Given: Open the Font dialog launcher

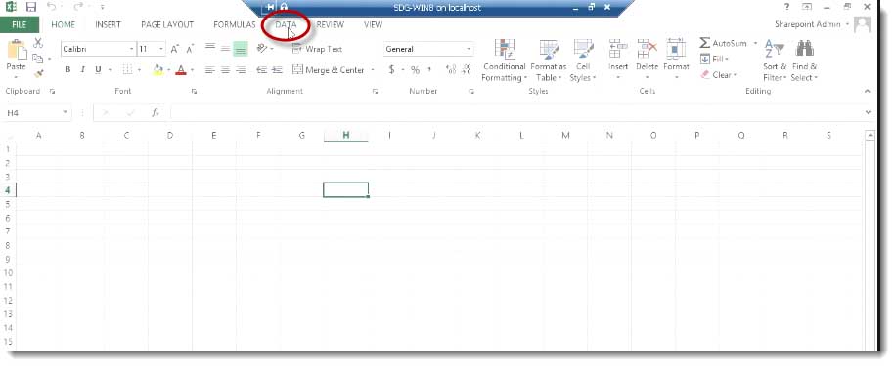Looking at the screenshot, I should click(x=194, y=91).
